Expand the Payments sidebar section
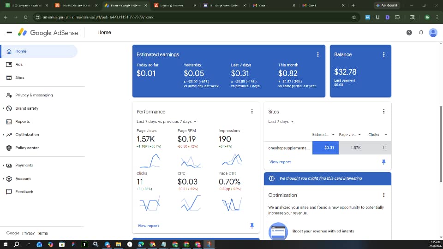The width and height of the screenshot is (443, 249). (x=3, y=165)
